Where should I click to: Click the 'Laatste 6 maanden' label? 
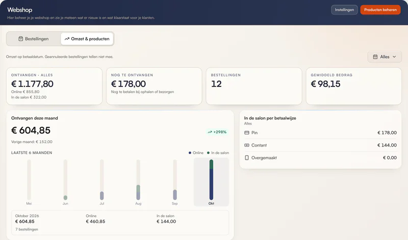pos(32,153)
